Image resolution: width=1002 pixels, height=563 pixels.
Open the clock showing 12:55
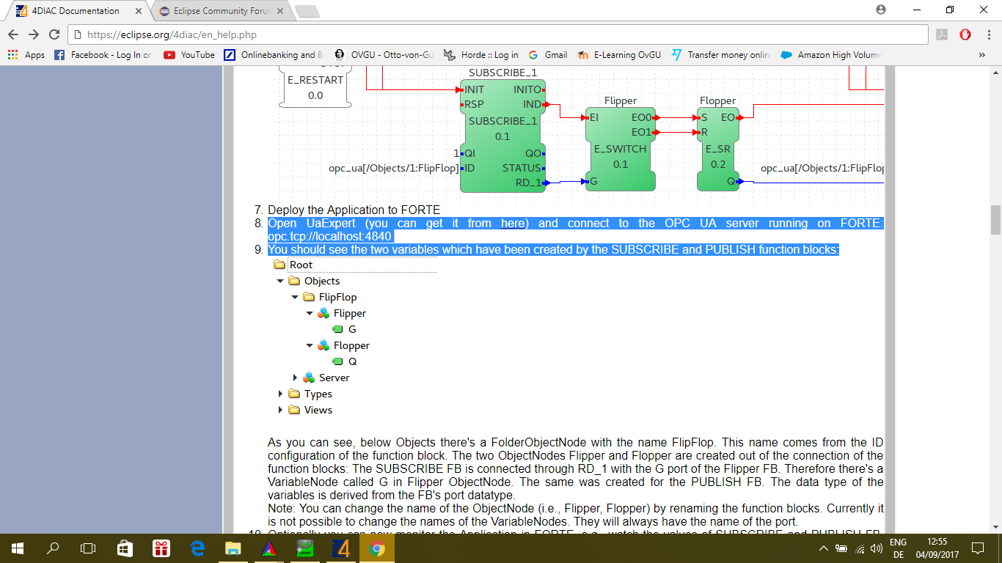(x=937, y=548)
